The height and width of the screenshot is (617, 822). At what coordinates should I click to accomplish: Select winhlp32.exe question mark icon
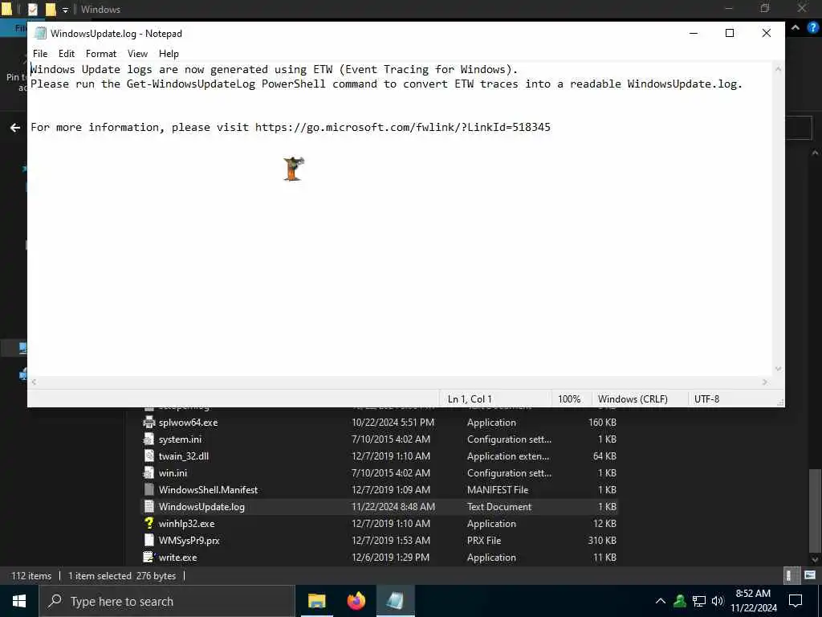point(149,523)
